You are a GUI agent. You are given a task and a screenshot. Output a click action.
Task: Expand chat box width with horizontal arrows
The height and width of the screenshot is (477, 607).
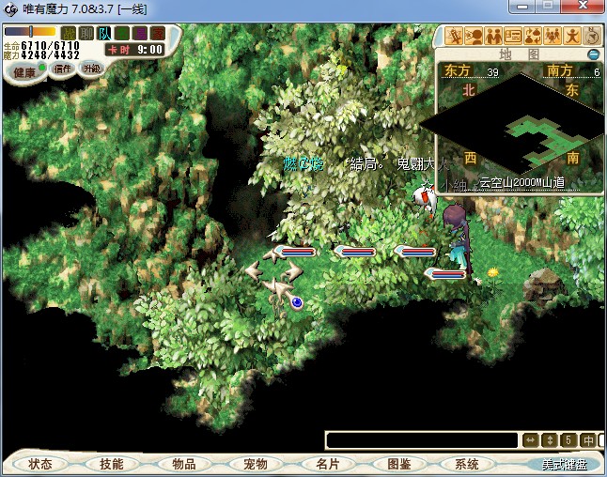coord(530,439)
